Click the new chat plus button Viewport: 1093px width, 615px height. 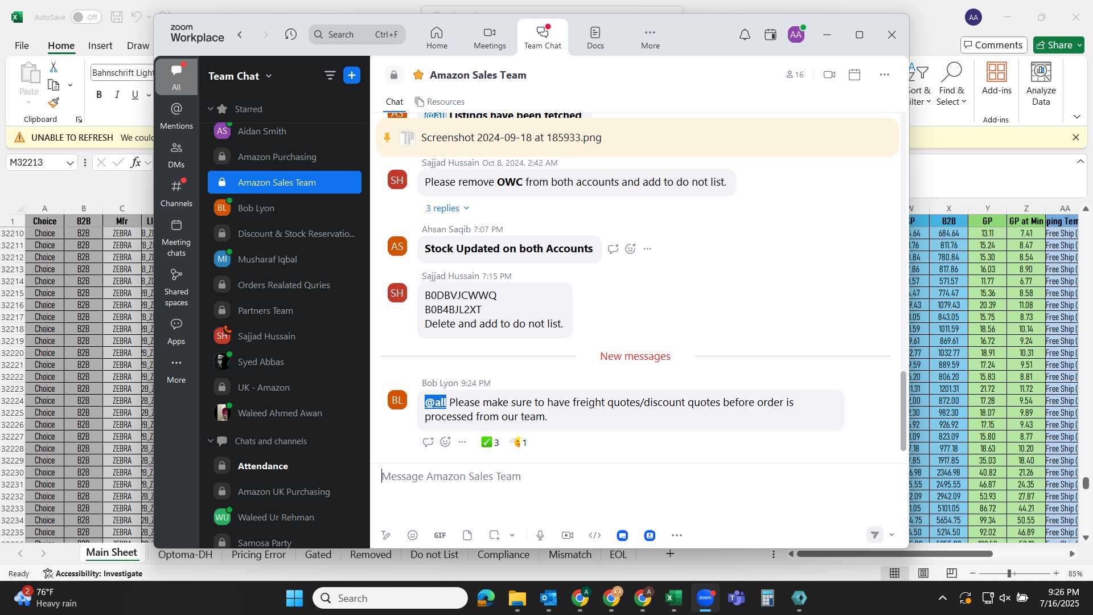(352, 75)
